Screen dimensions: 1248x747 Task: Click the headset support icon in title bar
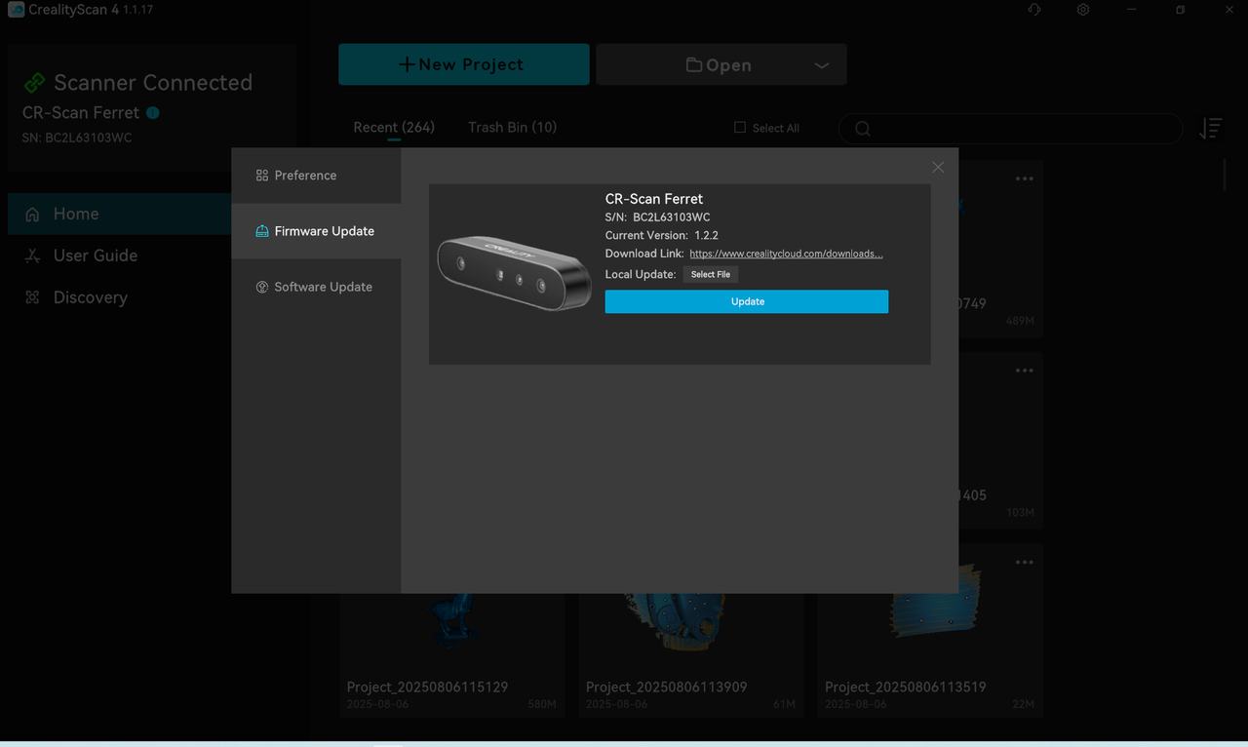tap(1034, 10)
